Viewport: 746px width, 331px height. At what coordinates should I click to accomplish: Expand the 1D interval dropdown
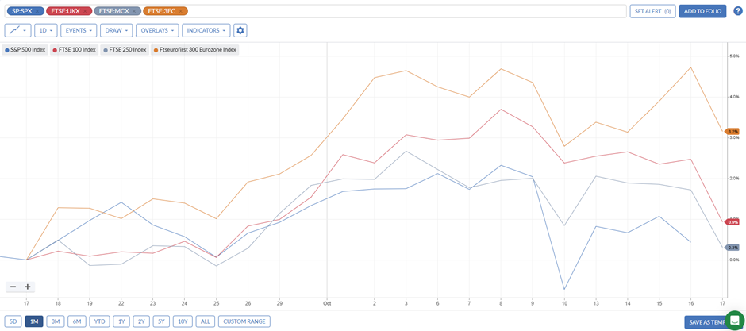click(x=46, y=30)
